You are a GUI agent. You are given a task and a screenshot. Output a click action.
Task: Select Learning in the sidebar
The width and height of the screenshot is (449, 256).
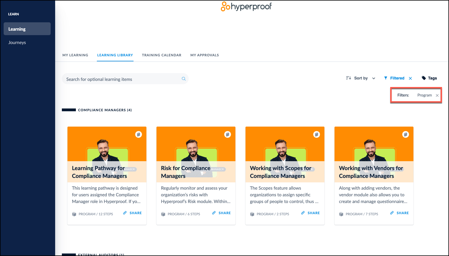27,29
